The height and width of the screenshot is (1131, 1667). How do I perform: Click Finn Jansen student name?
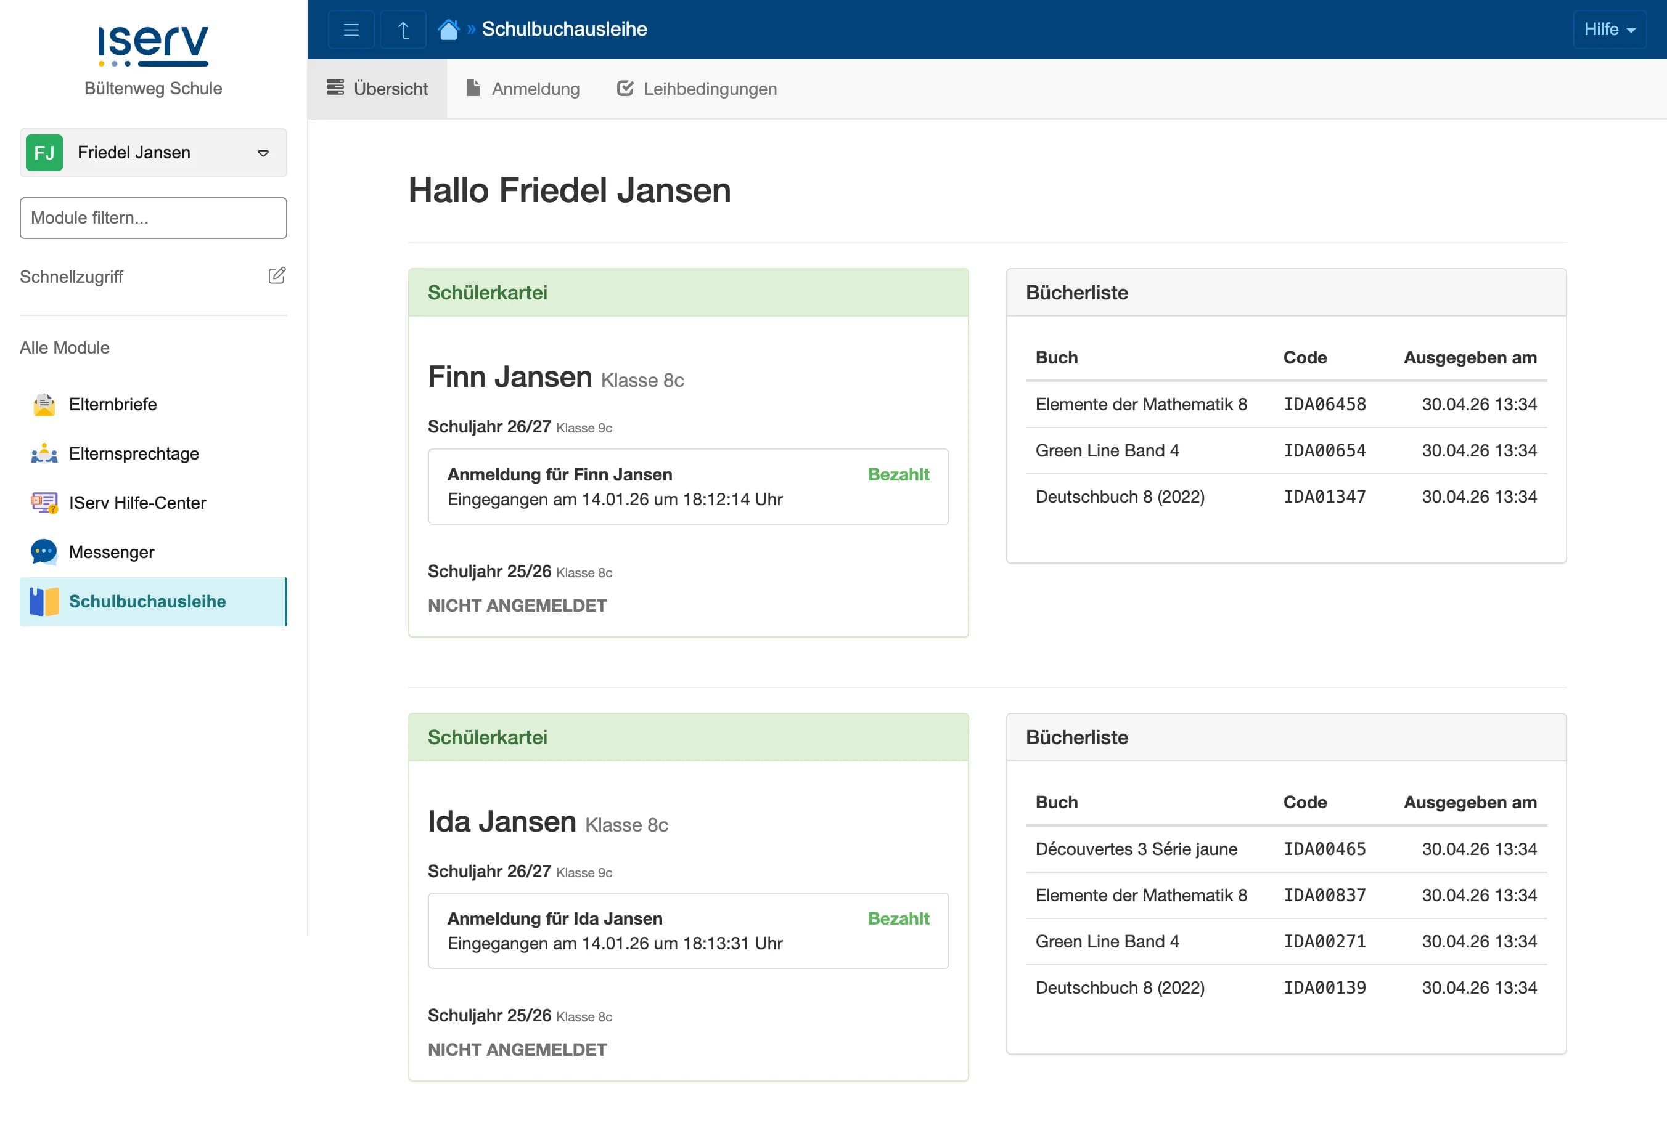(x=510, y=377)
